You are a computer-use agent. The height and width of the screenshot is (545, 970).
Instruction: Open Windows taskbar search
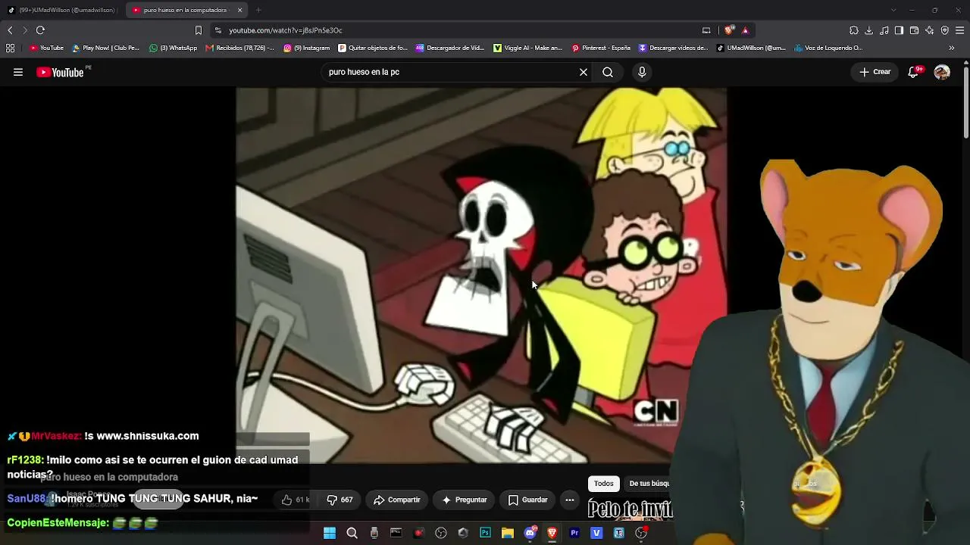pyautogui.click(x=352, y=533)
